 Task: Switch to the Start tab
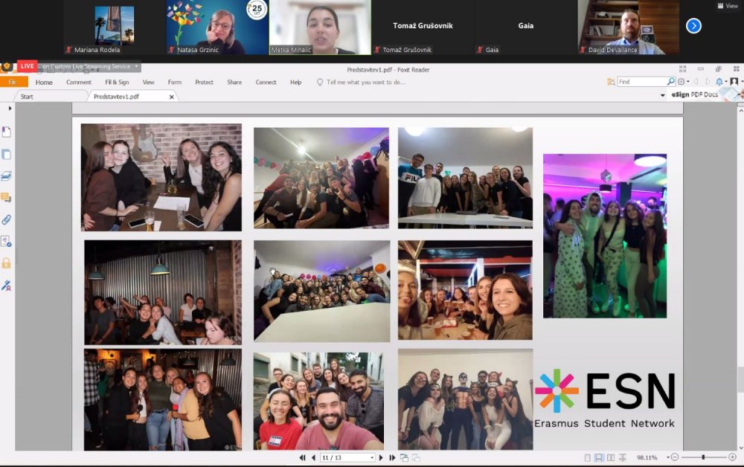pyautogui.click(x=27, y=97)
